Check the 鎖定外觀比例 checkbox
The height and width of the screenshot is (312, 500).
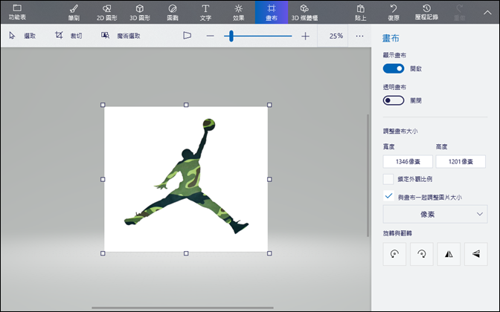click(388, 179)
